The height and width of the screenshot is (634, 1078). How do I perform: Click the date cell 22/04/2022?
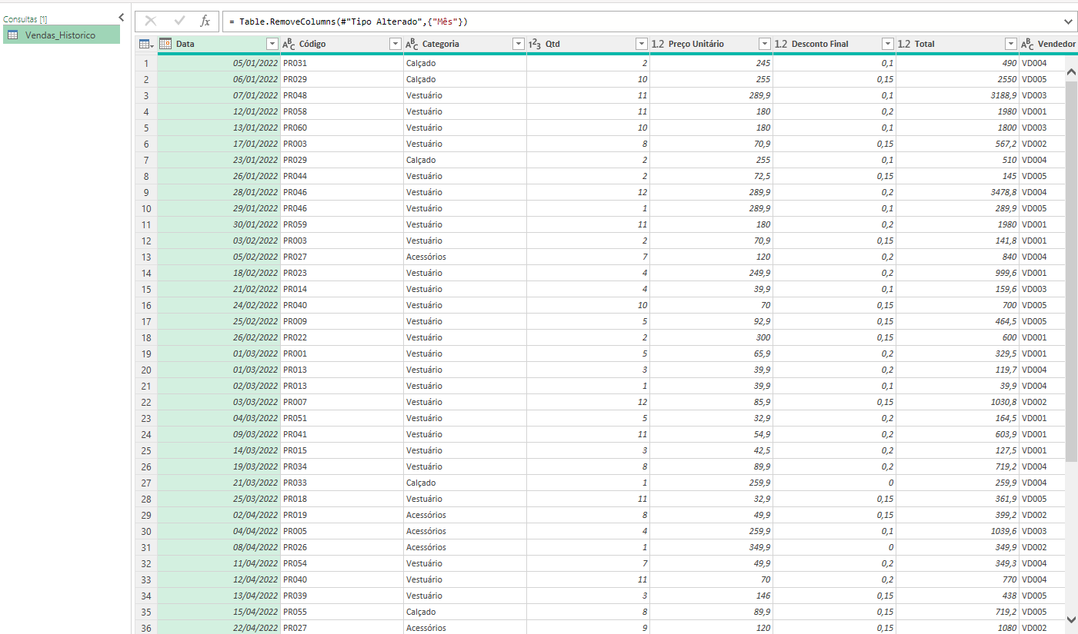tap(219, 628)
